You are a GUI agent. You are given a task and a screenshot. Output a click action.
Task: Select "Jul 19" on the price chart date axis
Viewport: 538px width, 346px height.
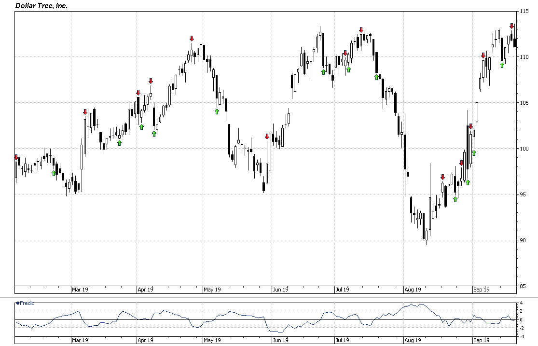343,290
